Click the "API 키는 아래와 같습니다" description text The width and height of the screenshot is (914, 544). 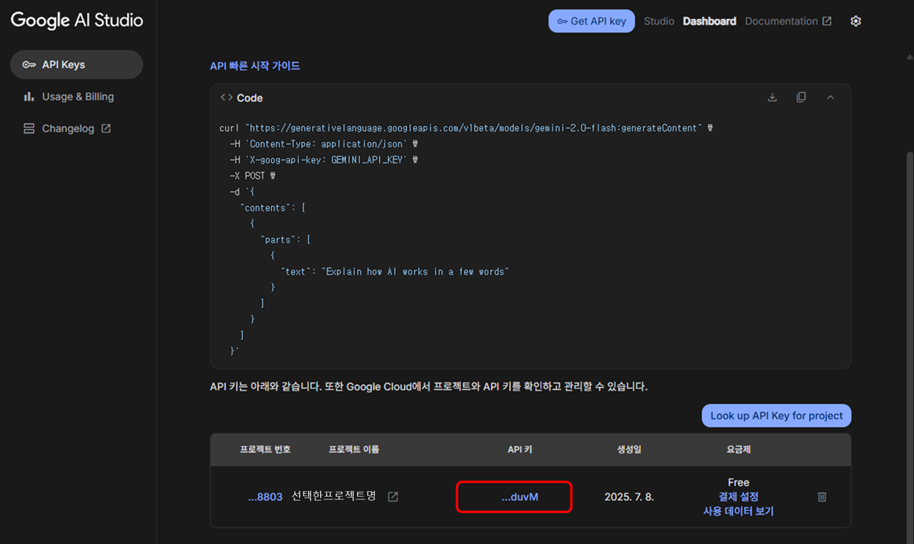tap(428, 387)
